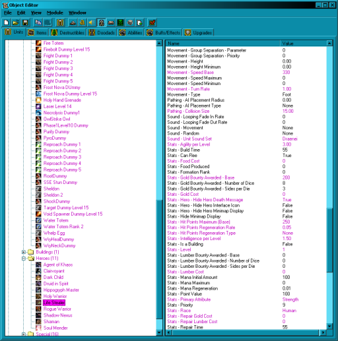Open the Window menu
This screenshot has width=338, height=341.
(x=77, y=13)
